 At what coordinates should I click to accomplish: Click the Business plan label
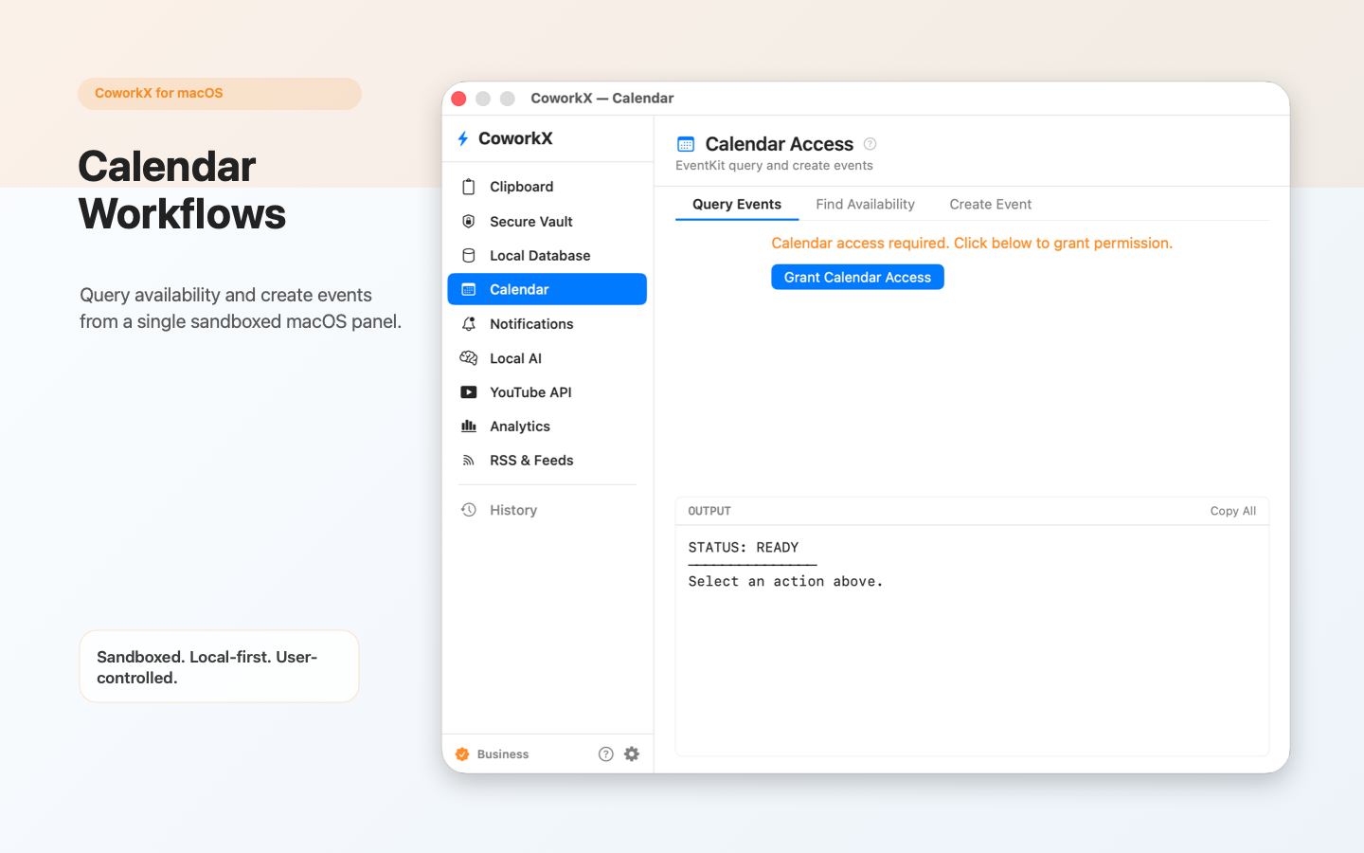503,754
